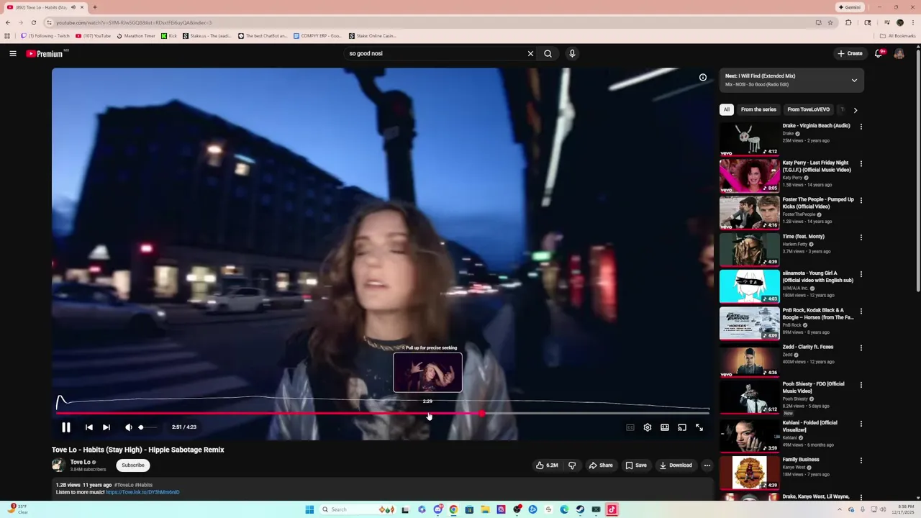
Task: Cast the video to a TV
Action: click(x=682, y=427)
